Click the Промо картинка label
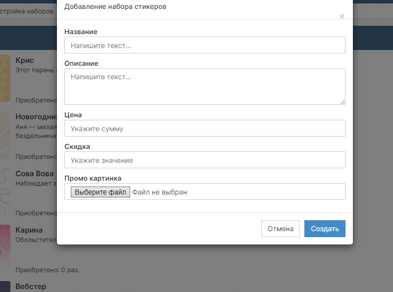393x292 pixels. pyautogui.click(x=93, y=178)
